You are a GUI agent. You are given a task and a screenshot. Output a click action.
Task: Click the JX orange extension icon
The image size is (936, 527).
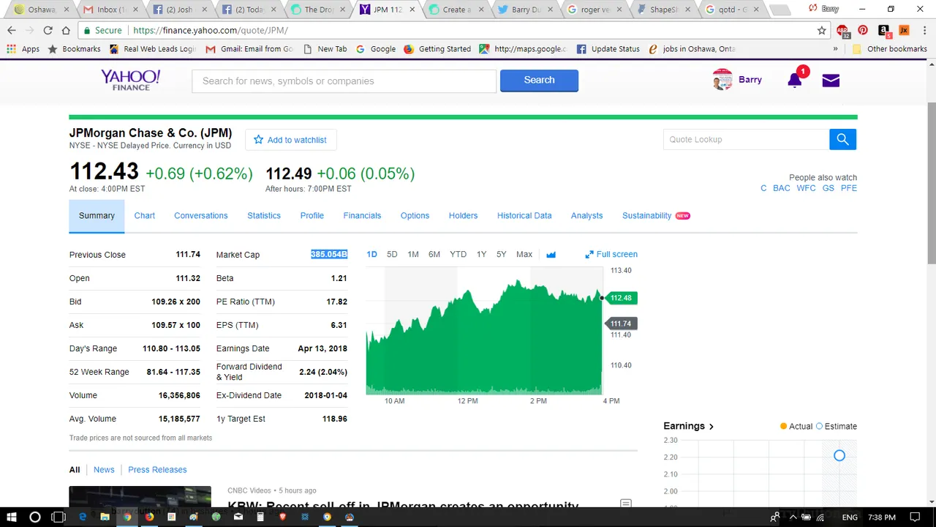click(904, 31)
